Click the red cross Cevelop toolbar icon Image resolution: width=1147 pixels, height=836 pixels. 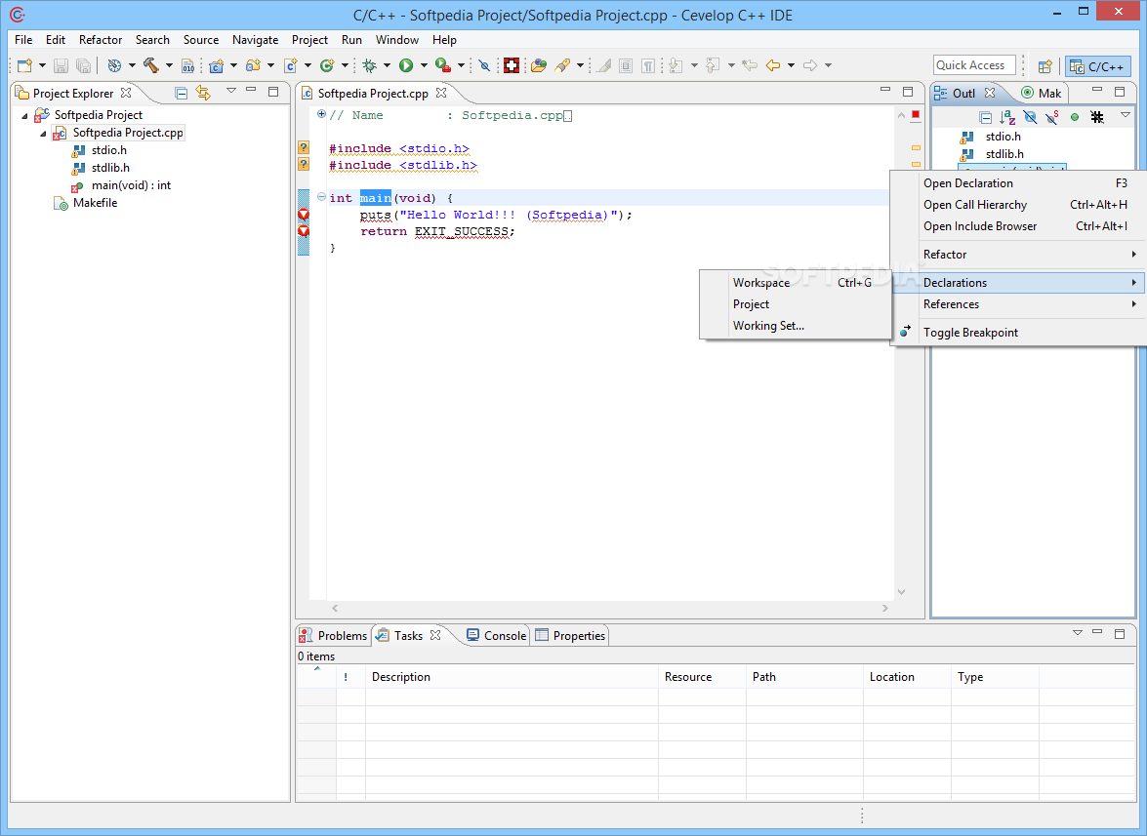point(512,65)
